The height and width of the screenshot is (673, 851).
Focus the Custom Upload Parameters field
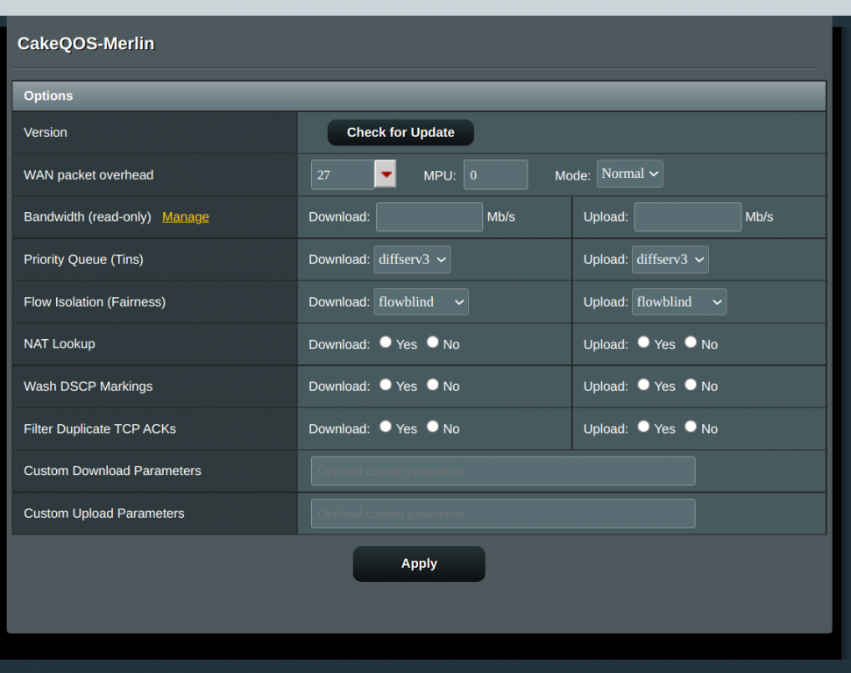(503, 514)
